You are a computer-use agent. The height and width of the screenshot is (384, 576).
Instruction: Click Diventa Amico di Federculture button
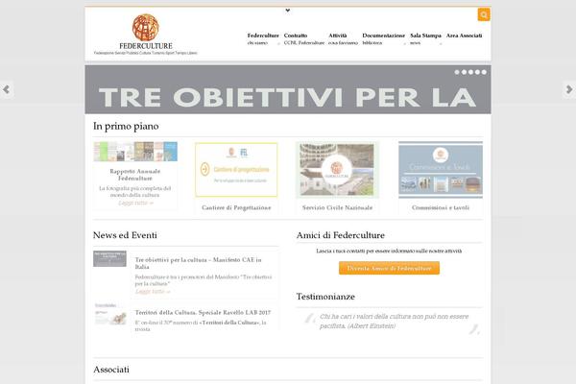(389, 268)
